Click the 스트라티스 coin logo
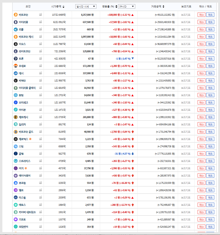Screen dimensions: 220x235 coord(16,161)
